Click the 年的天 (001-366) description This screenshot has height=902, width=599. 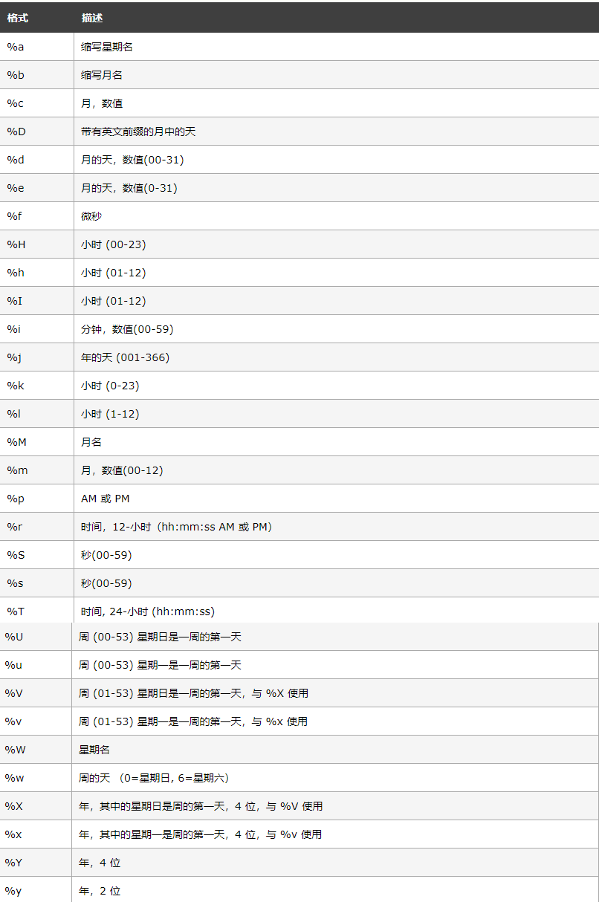pos(125,357)
